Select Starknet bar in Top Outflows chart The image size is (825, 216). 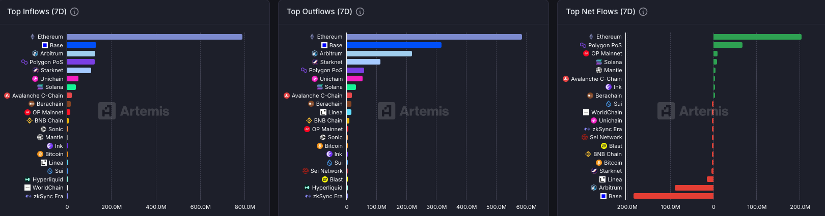pos(364,62)
